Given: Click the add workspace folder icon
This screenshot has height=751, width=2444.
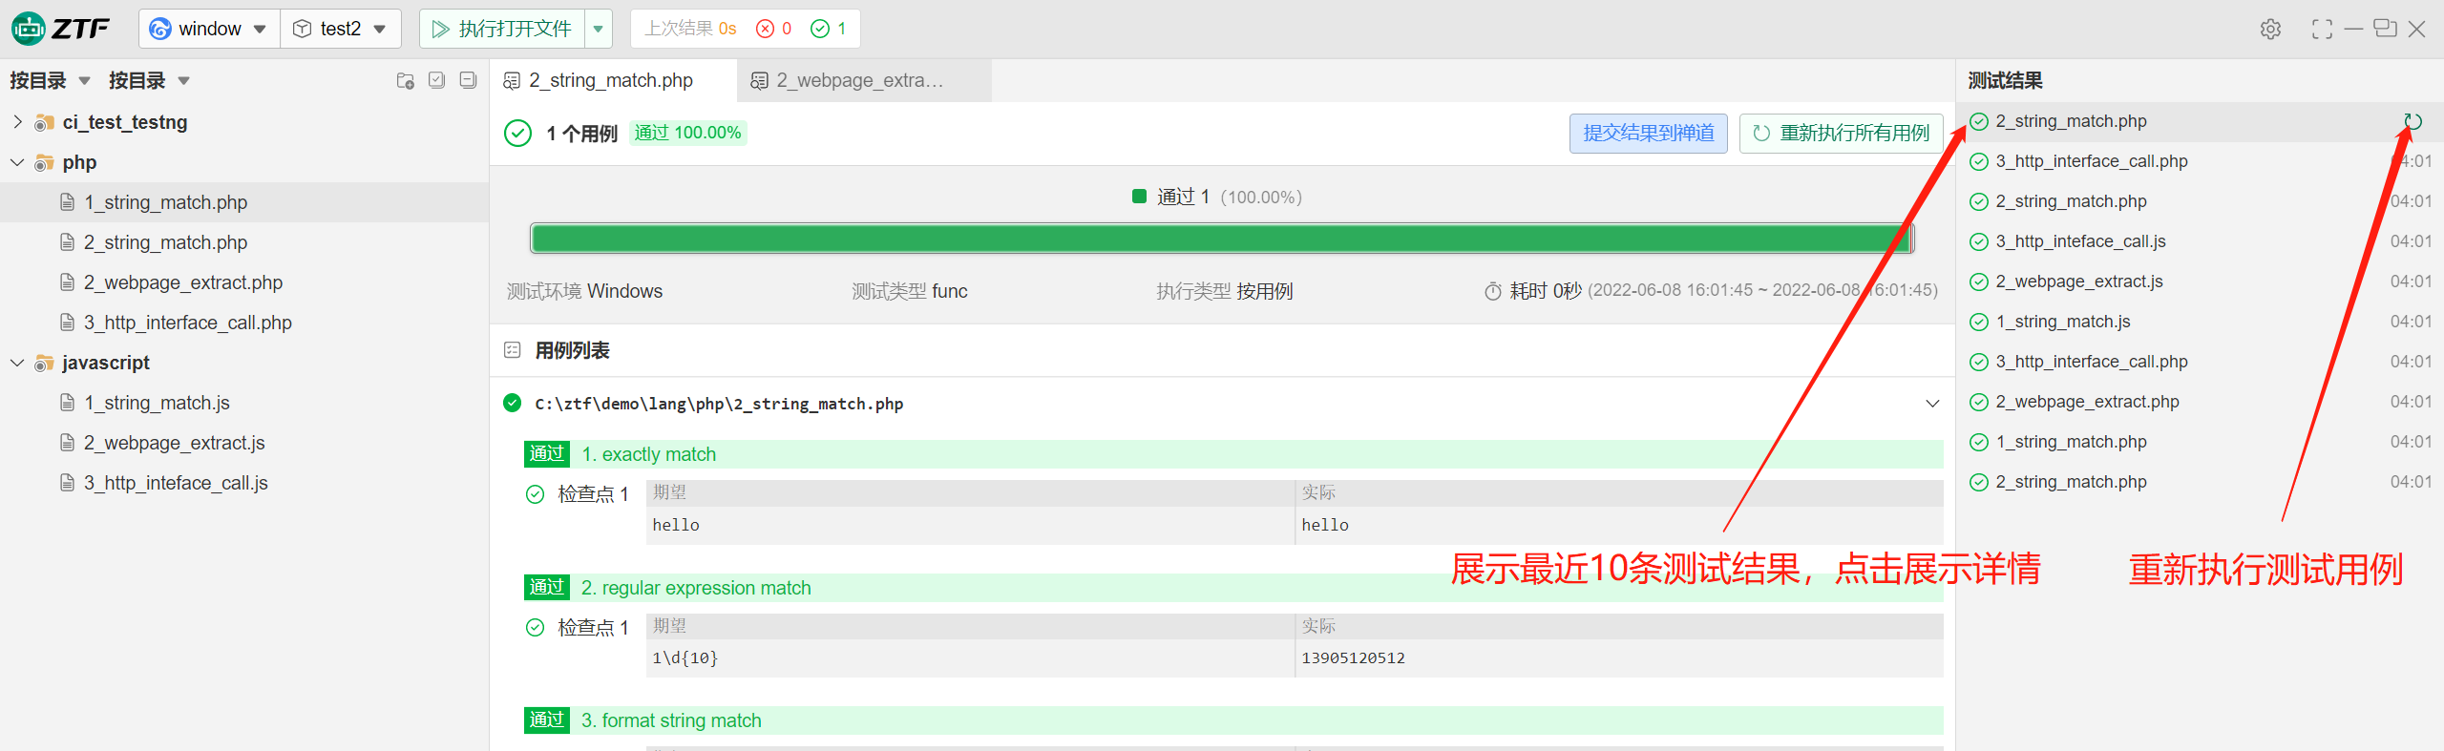Looking at the screenshot, I should pyautogui.click(x=406, y=81).
